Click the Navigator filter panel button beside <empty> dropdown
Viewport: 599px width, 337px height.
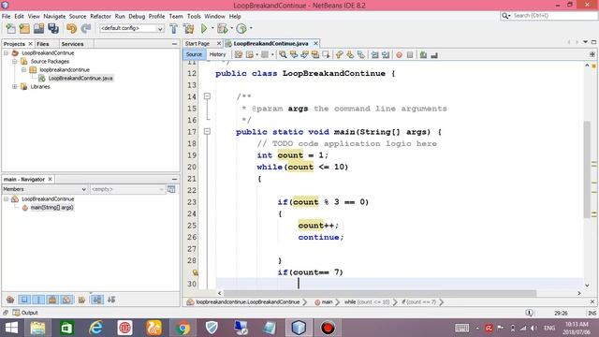(171, 189)
